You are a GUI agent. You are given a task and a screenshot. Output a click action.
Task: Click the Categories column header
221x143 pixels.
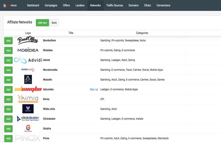tap(142, 33)
